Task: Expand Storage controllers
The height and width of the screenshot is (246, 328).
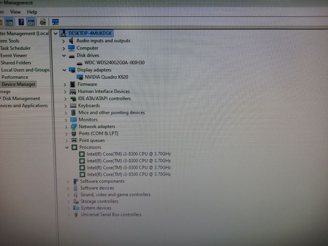Action: tap(68, 202)
